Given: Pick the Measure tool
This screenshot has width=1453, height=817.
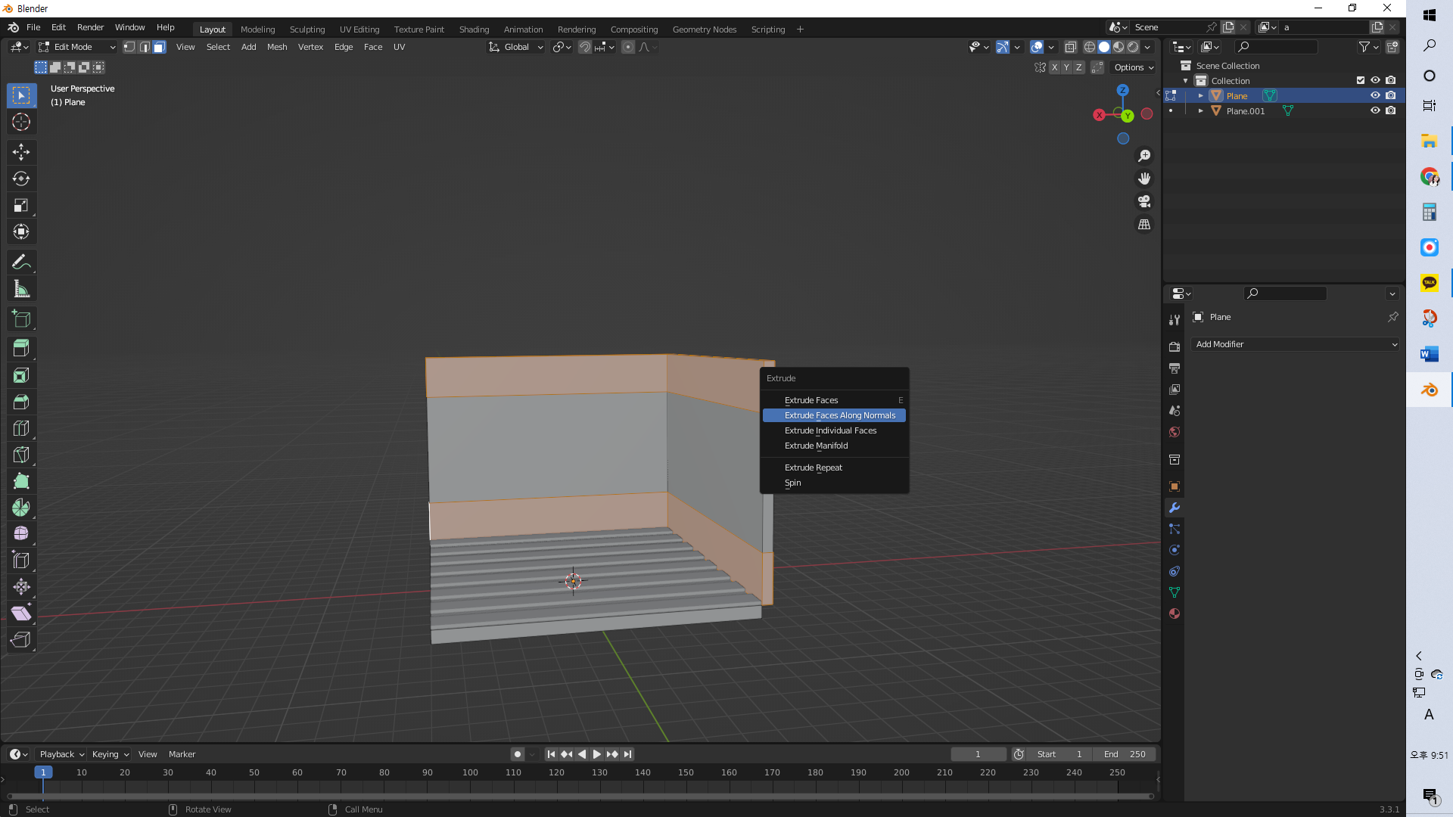Looking at the screenshot, I should pyautogui.click(x=21, y=289).
